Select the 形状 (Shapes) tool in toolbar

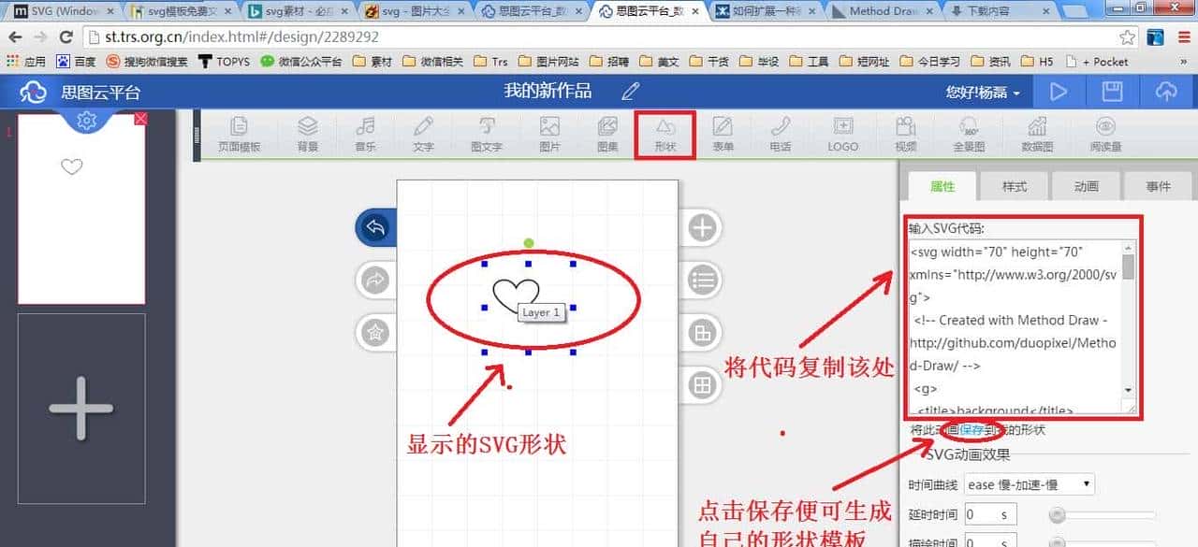pyautogui.click(x=664, y=134)
